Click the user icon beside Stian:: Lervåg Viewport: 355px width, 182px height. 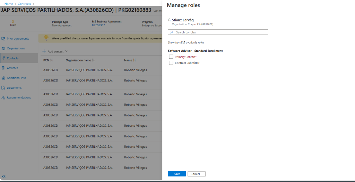(169, 20)
